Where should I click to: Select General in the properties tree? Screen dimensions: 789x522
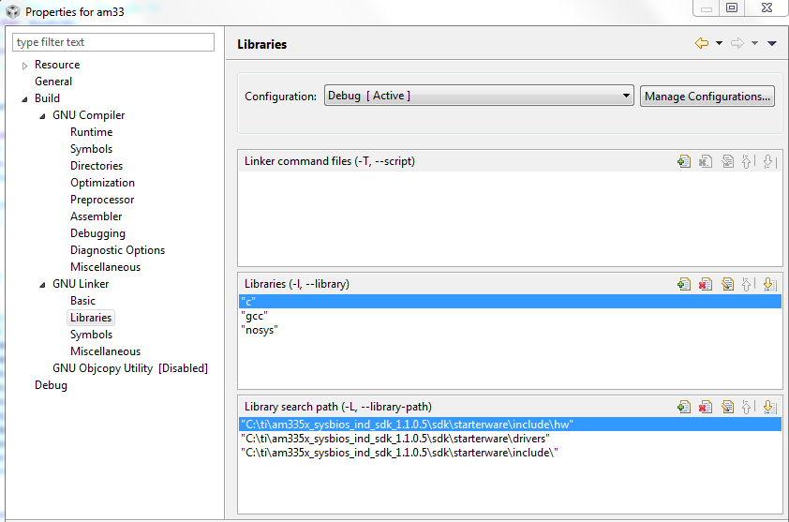(x=53, y=82)
